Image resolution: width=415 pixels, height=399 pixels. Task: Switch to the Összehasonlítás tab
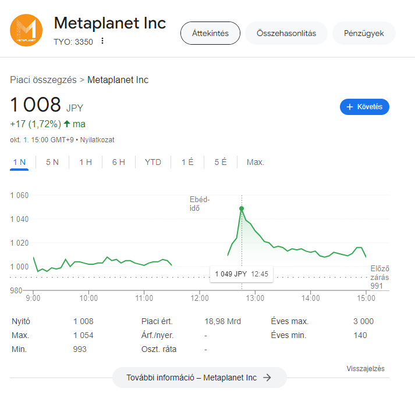(x=286, y=33)
